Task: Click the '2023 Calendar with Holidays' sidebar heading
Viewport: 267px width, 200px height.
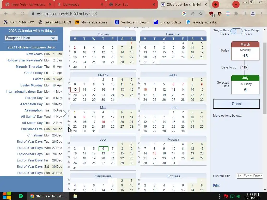Action: [32, 31]
